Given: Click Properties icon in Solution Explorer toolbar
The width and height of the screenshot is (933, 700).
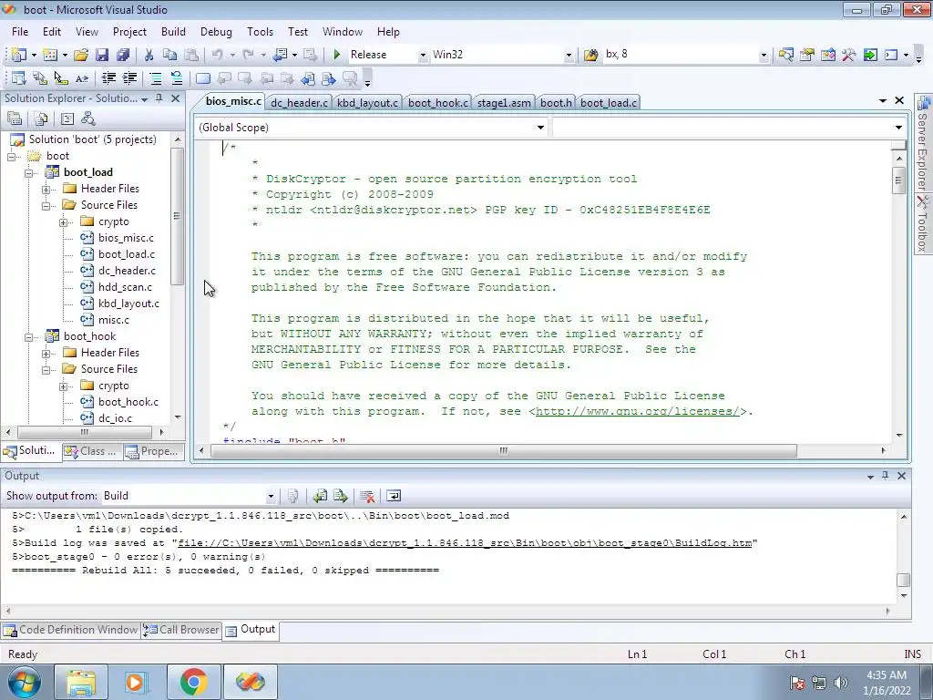Looking at the screenshot, I should click(15, 119).
